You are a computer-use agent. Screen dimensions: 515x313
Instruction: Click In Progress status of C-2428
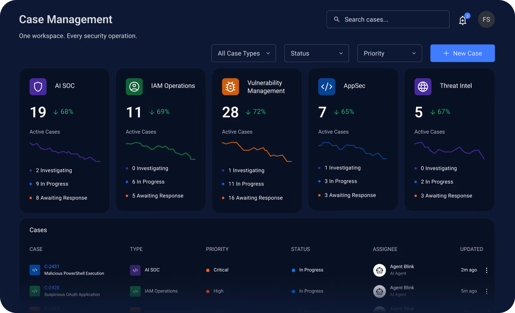tap(308, 291)
